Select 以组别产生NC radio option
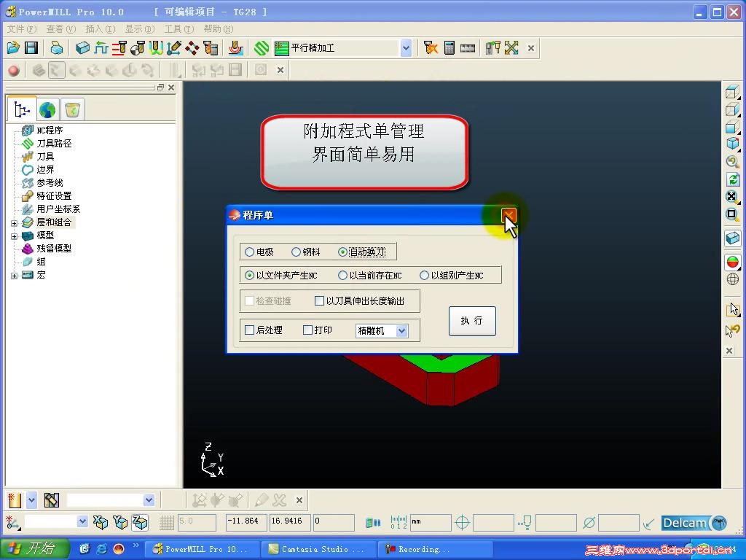 click(425, 275)
